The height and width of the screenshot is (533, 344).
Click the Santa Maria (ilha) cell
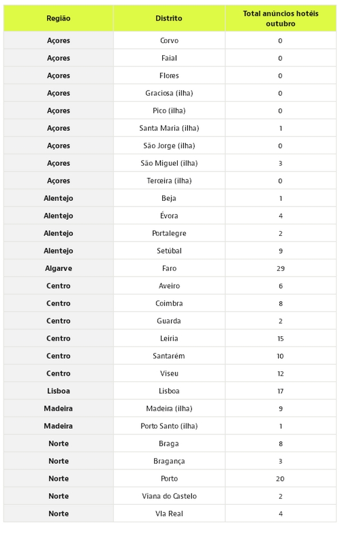(x=169, y=128)
